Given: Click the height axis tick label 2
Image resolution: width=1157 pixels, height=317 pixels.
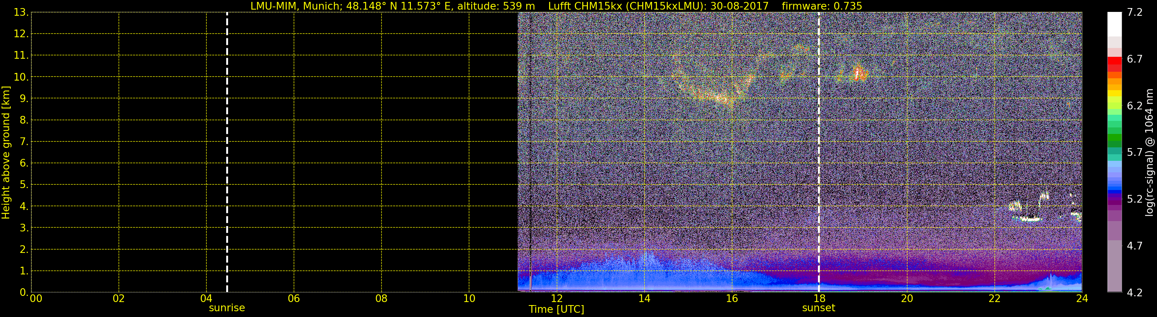Looking at the screenshot, I should tap(24, 249).
